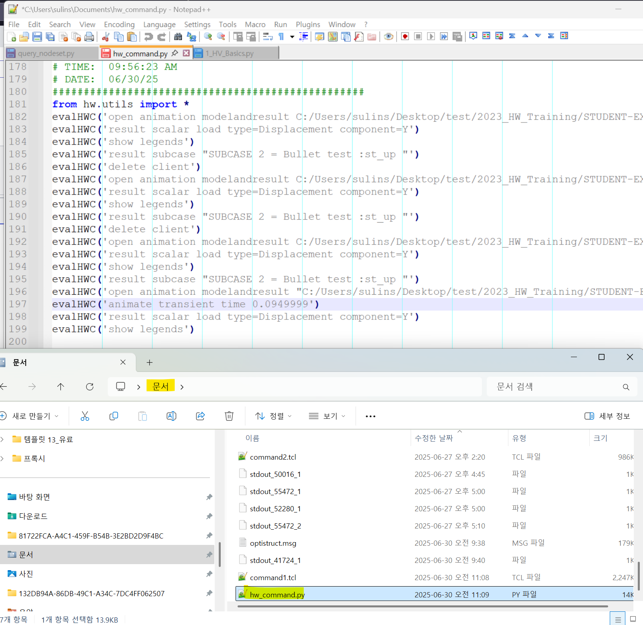643x625 pixels.
Task: Open the Replace dialog icon
Action: pos(191,37)
